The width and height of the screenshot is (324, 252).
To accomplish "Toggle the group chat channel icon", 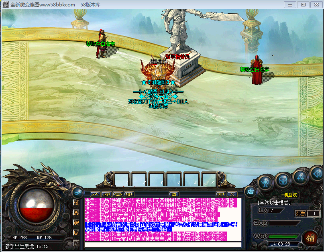I will (76, 213).
